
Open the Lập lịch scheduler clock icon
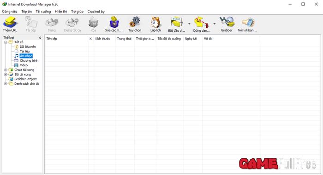tap(156, 22)
